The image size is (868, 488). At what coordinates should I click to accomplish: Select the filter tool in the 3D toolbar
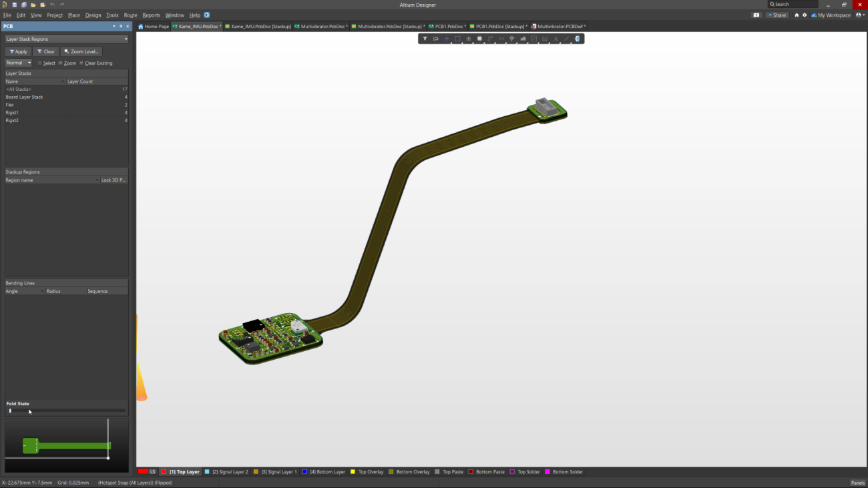pyautogui.click(x=425, y=38)
